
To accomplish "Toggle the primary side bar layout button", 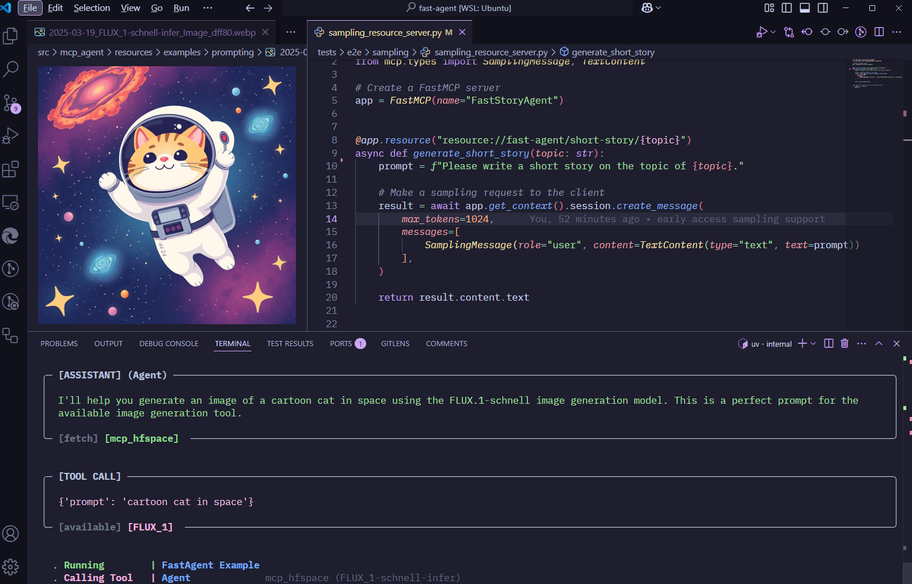I will pos(786,8).
